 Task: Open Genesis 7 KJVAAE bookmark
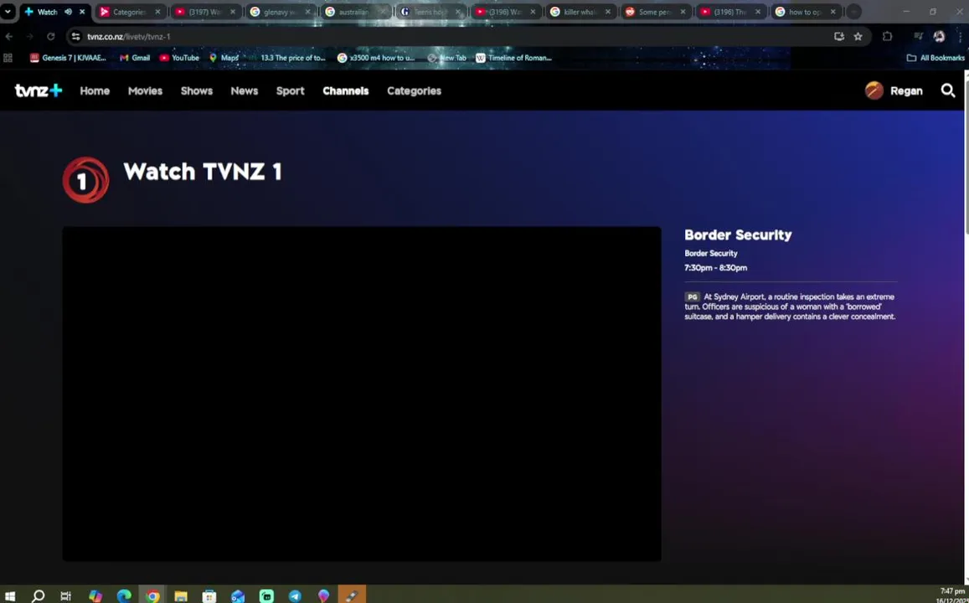pyautogui.click(x=68, y=58)
